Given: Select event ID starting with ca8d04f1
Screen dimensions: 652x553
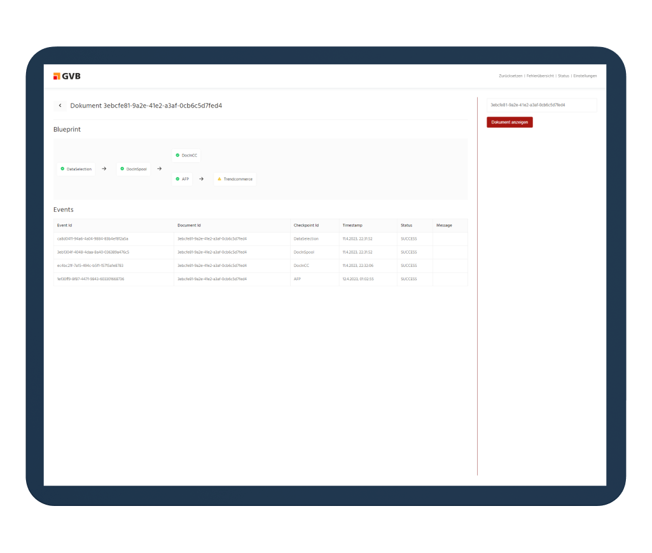Looking at the screenshot, I should (93, 239).
